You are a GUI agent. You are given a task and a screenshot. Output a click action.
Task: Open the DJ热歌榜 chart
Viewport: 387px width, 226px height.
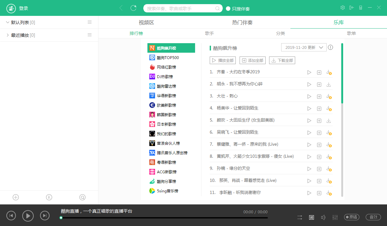click(171, 76)
